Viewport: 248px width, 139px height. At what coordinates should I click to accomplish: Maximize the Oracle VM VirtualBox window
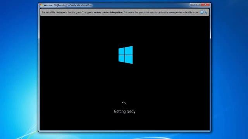coord(198,5)
